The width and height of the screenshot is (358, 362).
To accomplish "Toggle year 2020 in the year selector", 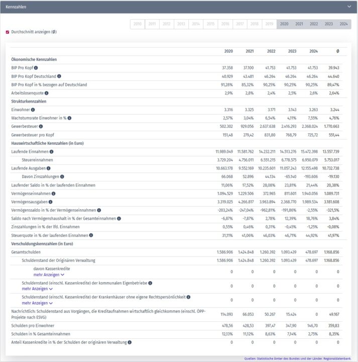I will click(284, 24).
